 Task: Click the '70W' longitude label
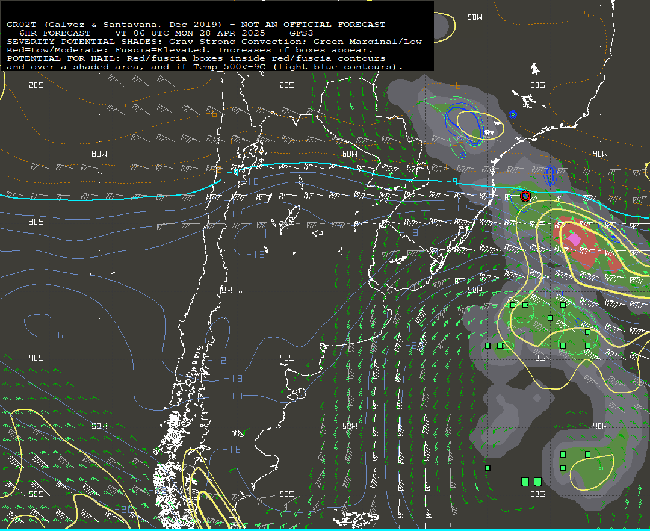point(225,290)
